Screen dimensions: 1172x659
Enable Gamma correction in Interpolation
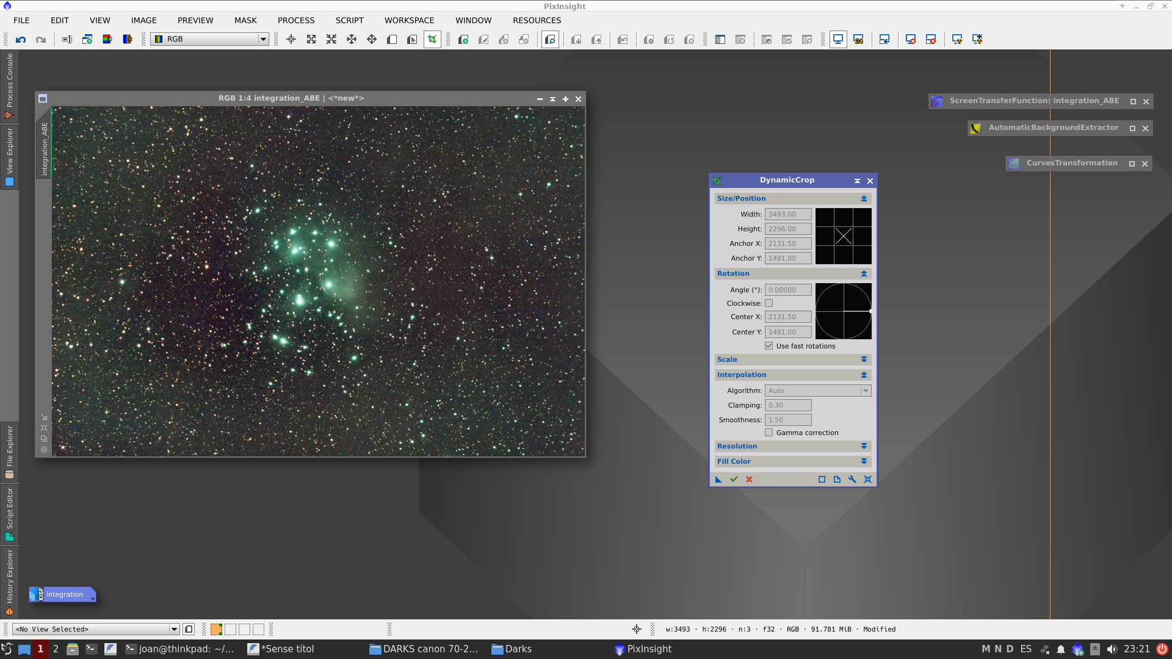pyautogui.click(x=769, y=432)
